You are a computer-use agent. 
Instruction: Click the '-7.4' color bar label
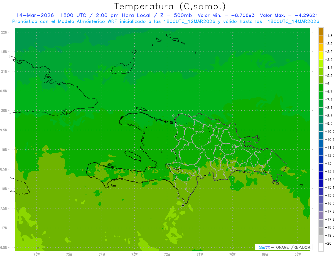(x=329, y=100)
